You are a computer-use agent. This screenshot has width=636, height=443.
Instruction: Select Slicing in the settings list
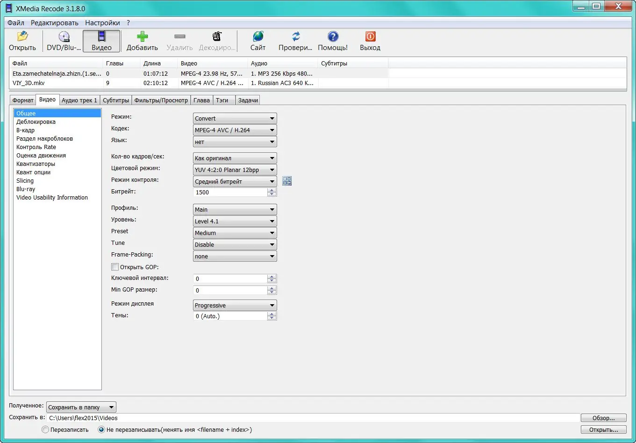coord(57,180)
